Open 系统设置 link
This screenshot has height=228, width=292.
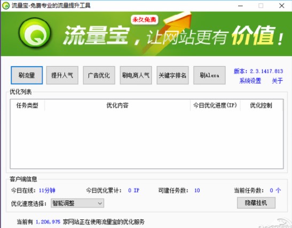(x=250, y=81)
